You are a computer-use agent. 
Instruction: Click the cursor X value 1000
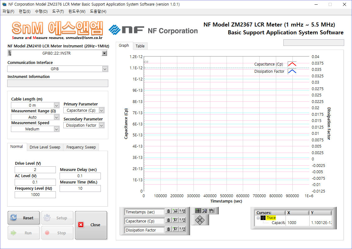coord(292,223)
